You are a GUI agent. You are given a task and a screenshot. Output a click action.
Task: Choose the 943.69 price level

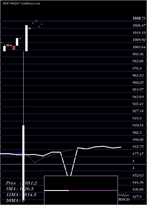click(138, 97)
